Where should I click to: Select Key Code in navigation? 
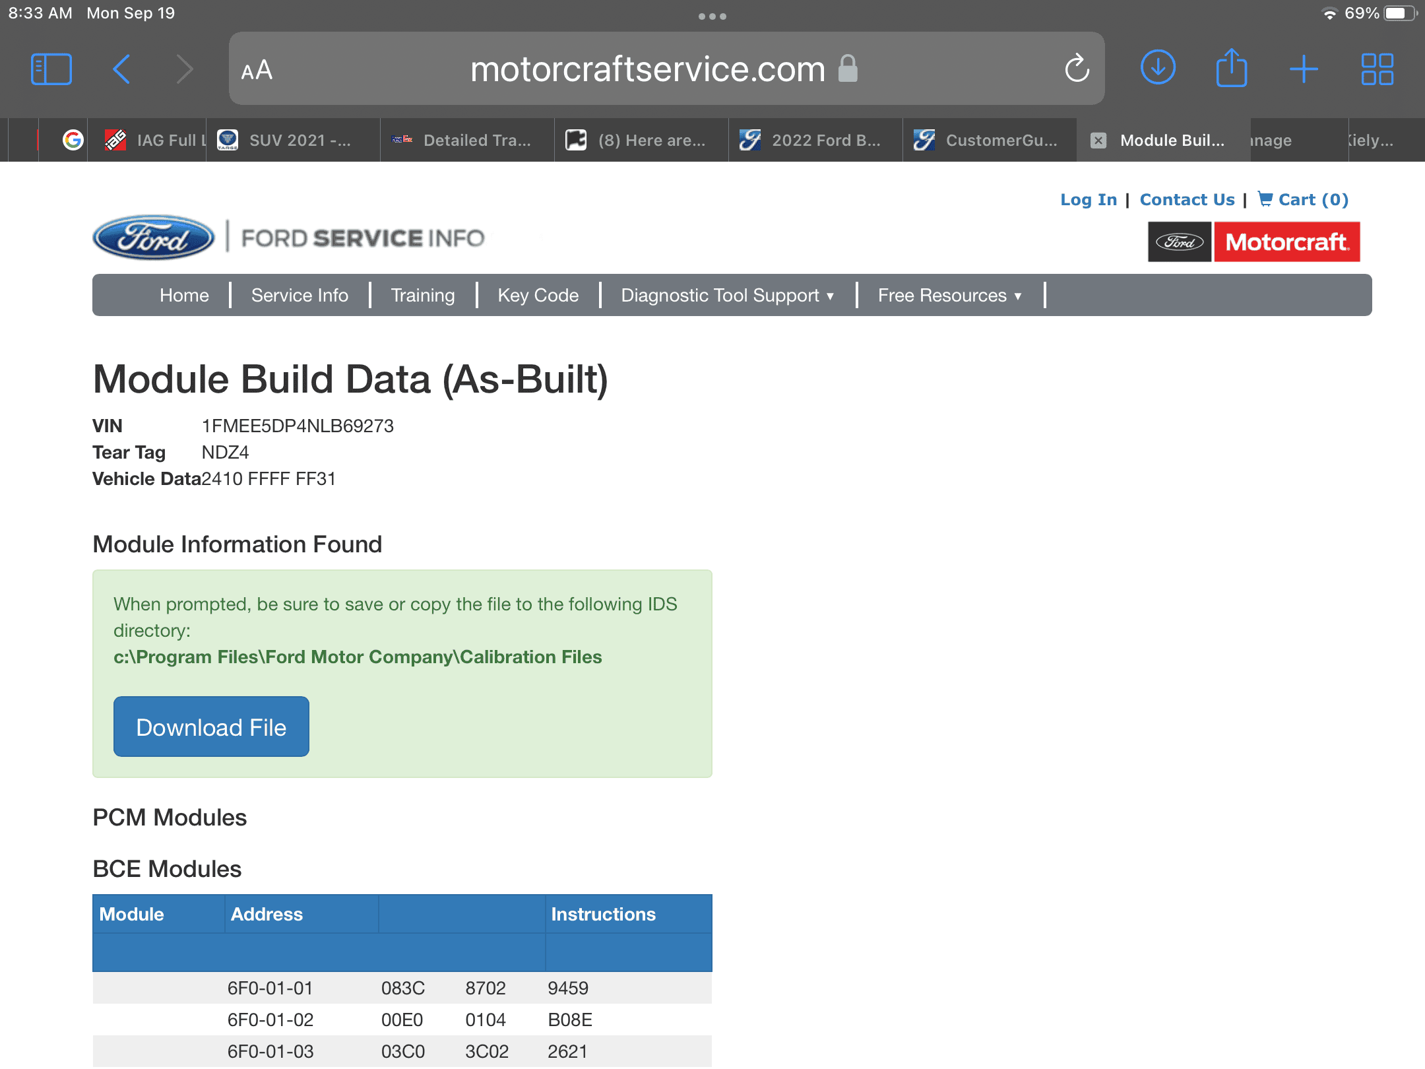coord(538,295)
